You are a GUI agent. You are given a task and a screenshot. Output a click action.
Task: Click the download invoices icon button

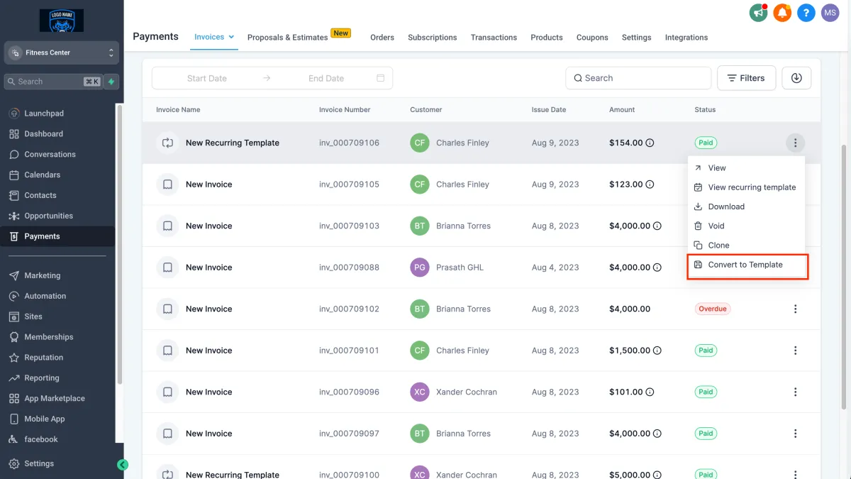point(796,78)
